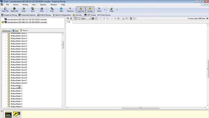The image size is (209, 118).
Task: Click the redo icon in wiring toolbar
Action: coord(107,19)
